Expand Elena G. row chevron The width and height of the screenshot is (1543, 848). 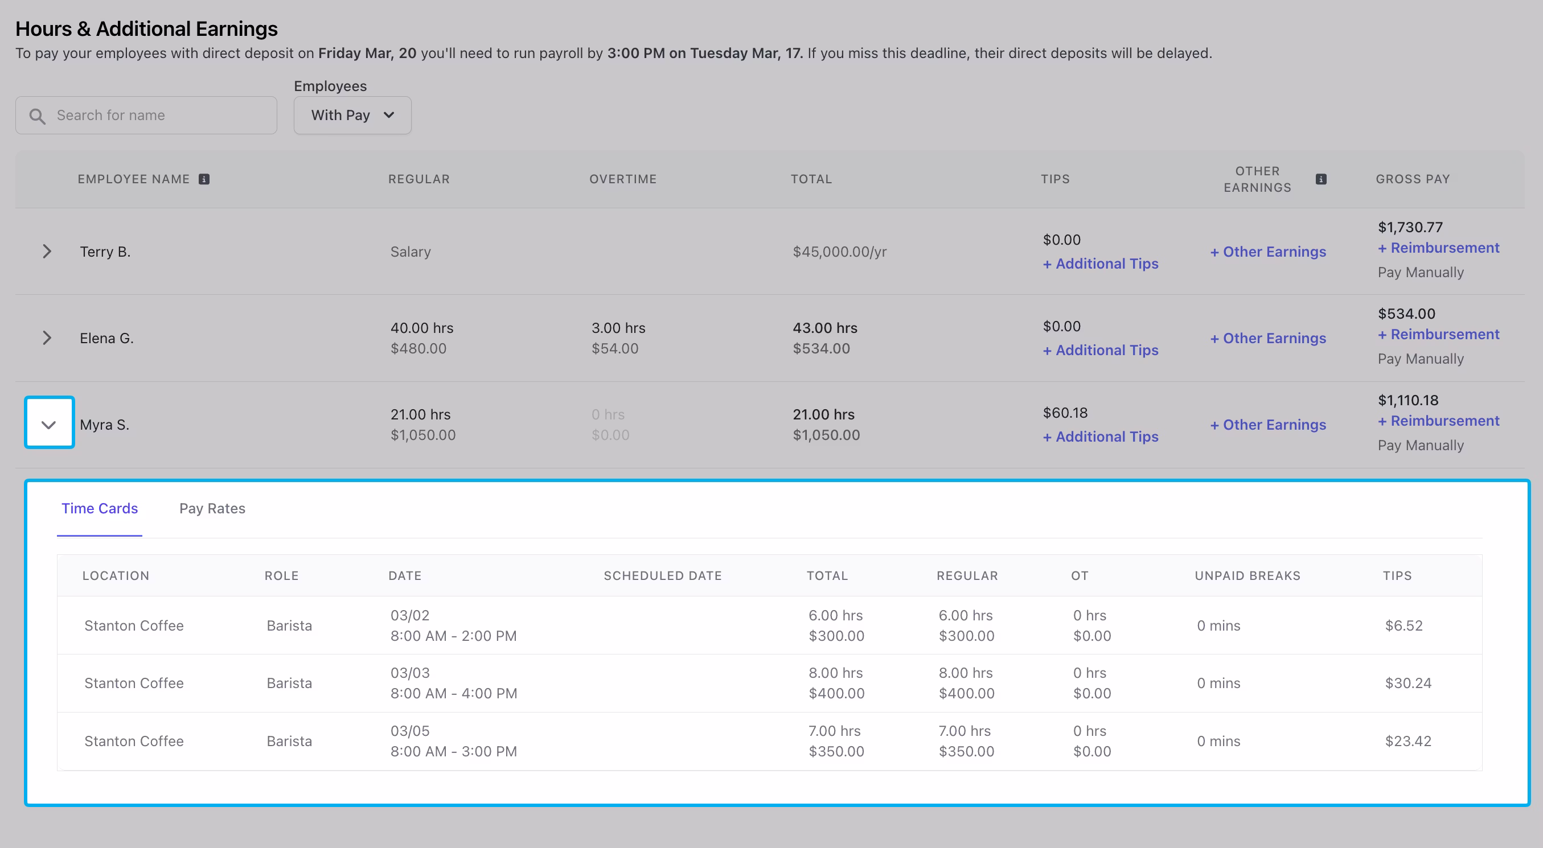pos(47,339)
